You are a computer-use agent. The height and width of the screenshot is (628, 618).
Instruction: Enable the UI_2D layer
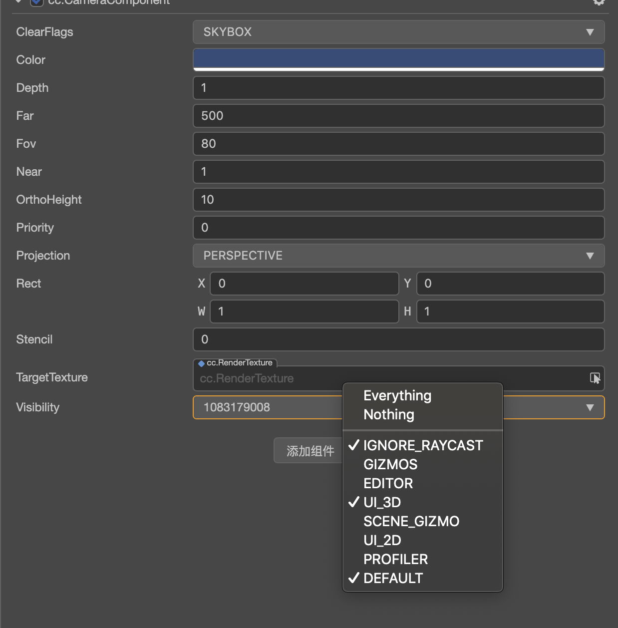pos(382,540)
